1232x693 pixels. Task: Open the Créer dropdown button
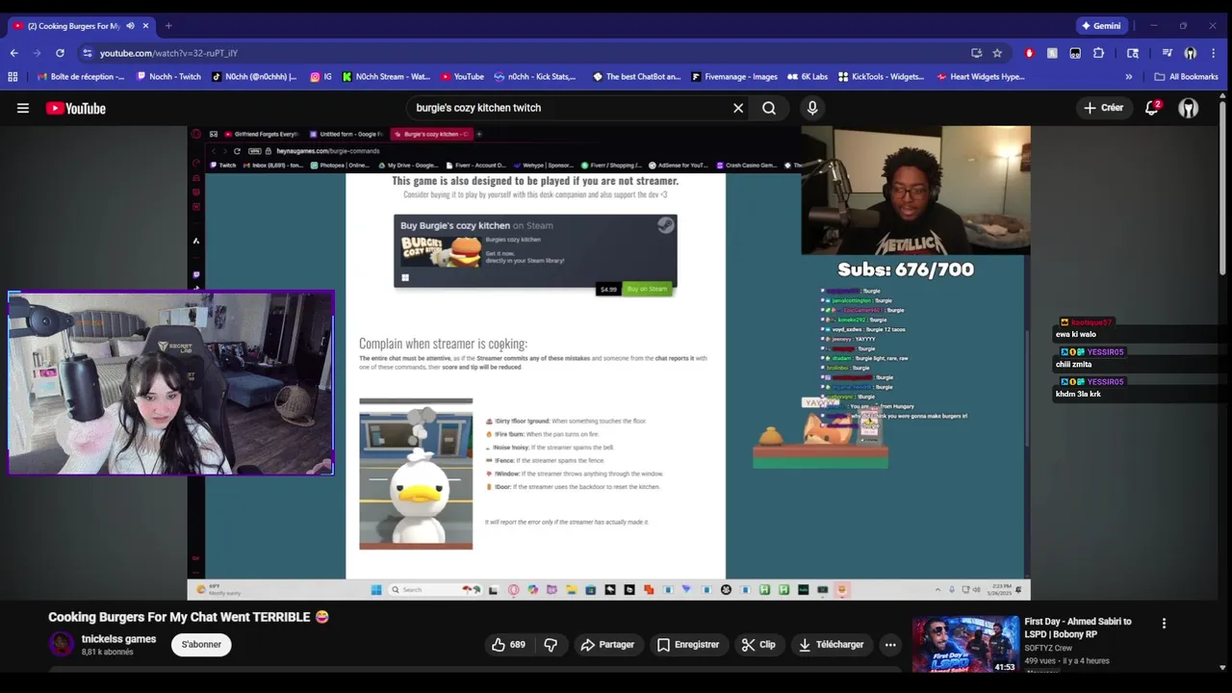click(x=1103, y=108)
